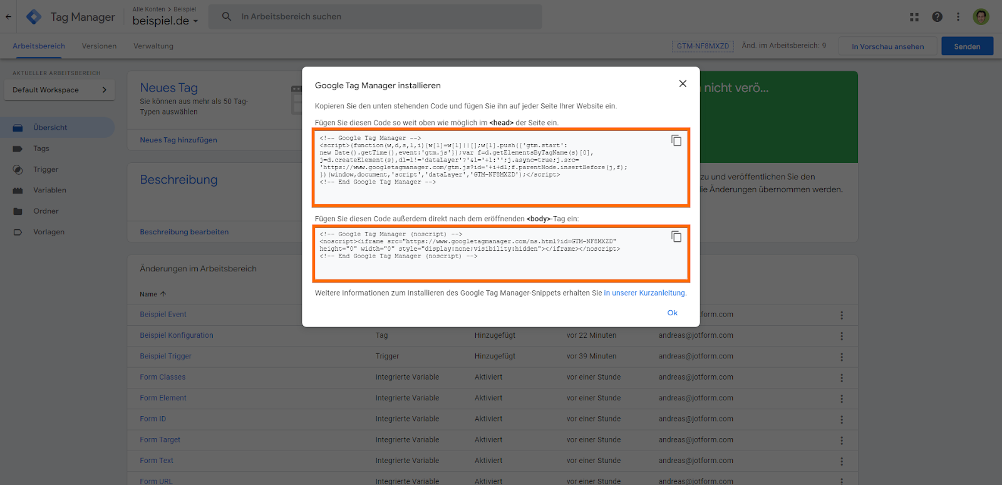
Task: Open row menu for Beispiel Konfiguration
Action: [842, 336]
